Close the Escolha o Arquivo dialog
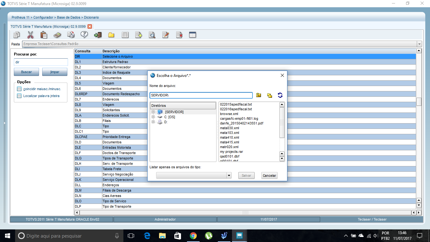Viewport: 430px width, 242px height. point(282,75)
